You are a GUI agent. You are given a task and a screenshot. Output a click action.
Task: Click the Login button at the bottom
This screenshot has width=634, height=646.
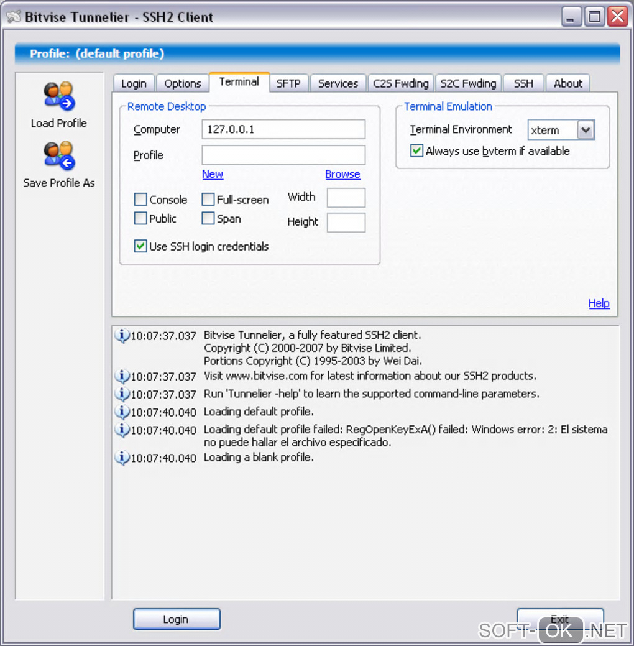click(x=177, y=619)
